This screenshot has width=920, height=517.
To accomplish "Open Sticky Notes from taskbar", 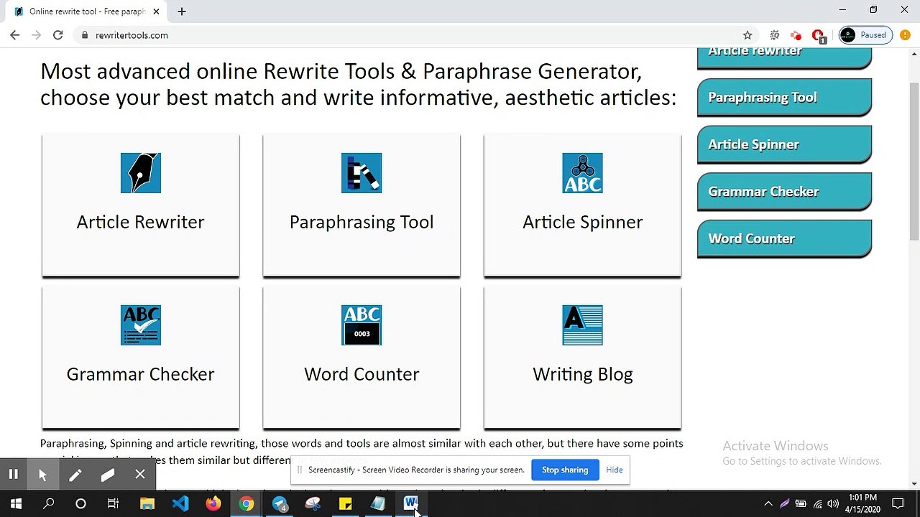I will [346, 503].
